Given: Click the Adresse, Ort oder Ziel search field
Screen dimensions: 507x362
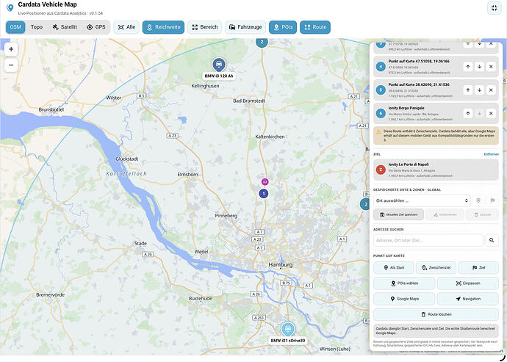Looking at the screenshot, I should tap(428, 240).
